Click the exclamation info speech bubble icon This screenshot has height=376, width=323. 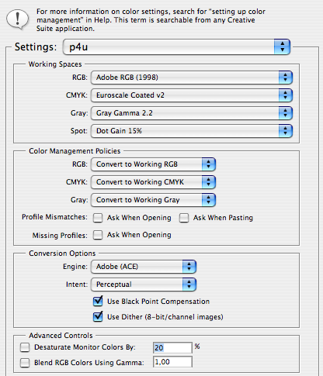17,19
